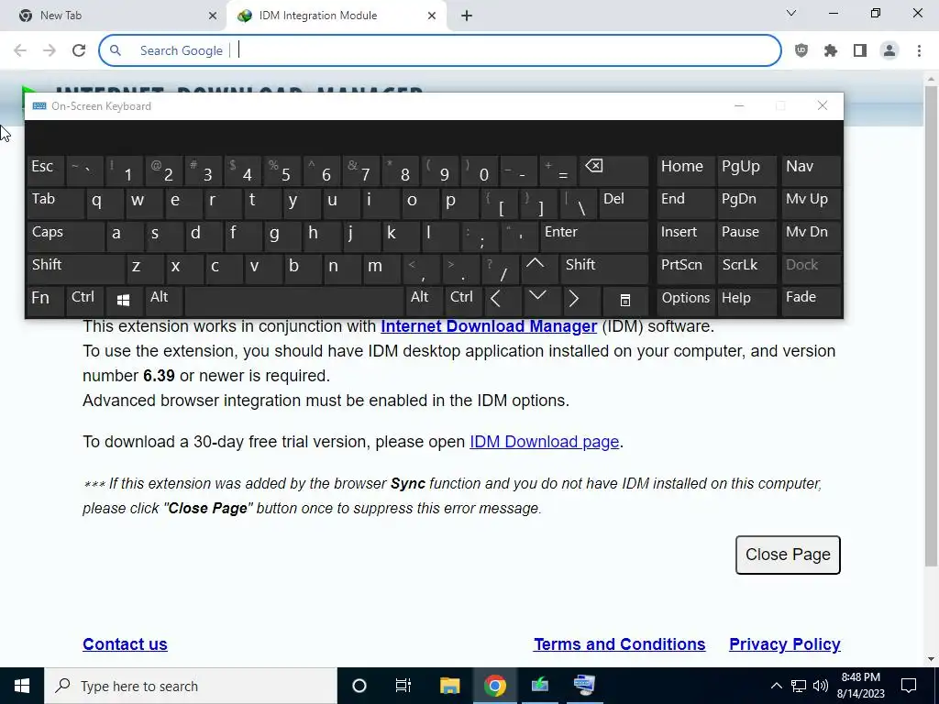Click the page vertical scrollbar
The height and width of the screenshot is (704, 939).
click(931, 326)
